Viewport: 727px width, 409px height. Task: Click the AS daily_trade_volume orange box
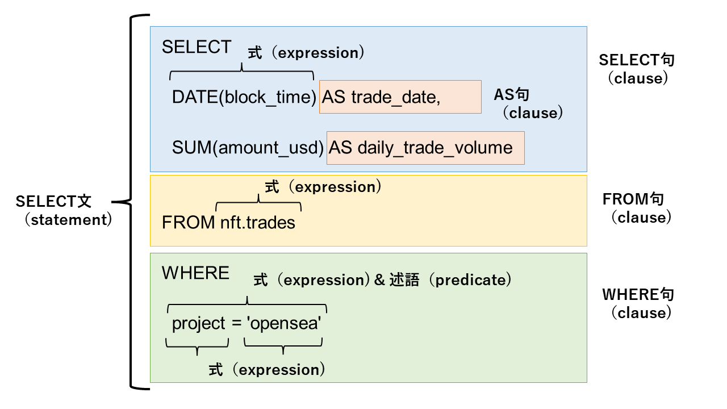[x=425, y=148]
